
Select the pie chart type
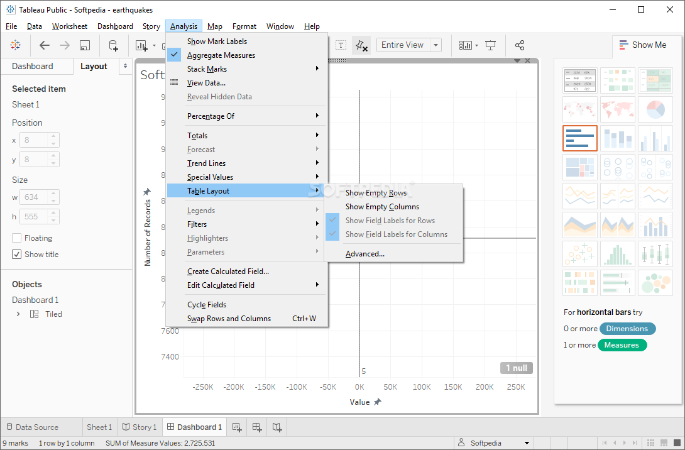point(655,109)
